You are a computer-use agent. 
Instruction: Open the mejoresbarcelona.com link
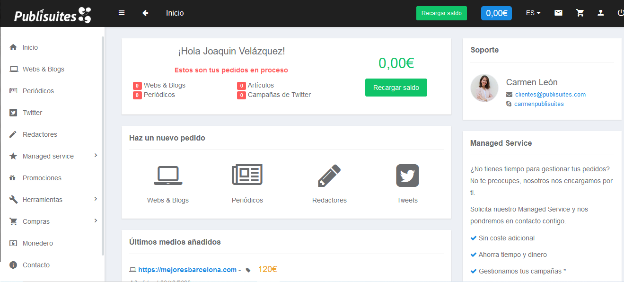point(187,269)
